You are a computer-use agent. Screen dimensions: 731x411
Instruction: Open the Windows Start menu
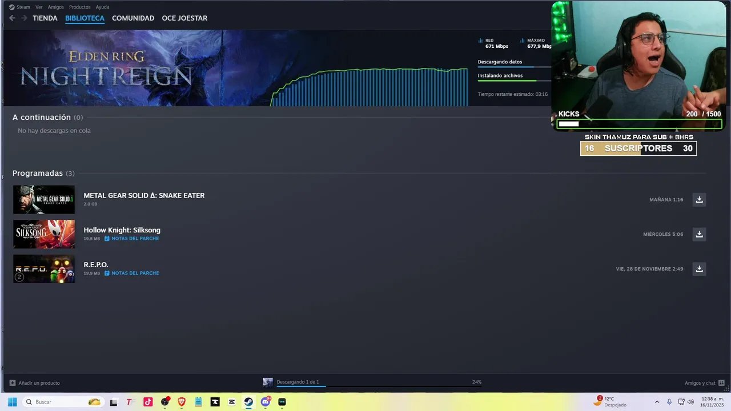click(12, 402)
